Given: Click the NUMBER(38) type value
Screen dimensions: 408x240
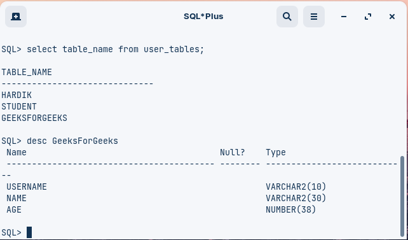Looking at the screenshot, I should 291,210.
